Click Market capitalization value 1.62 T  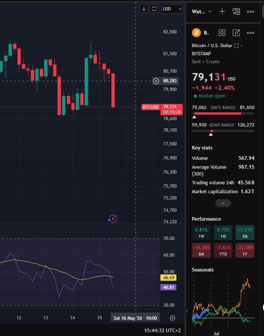[247, 191]
